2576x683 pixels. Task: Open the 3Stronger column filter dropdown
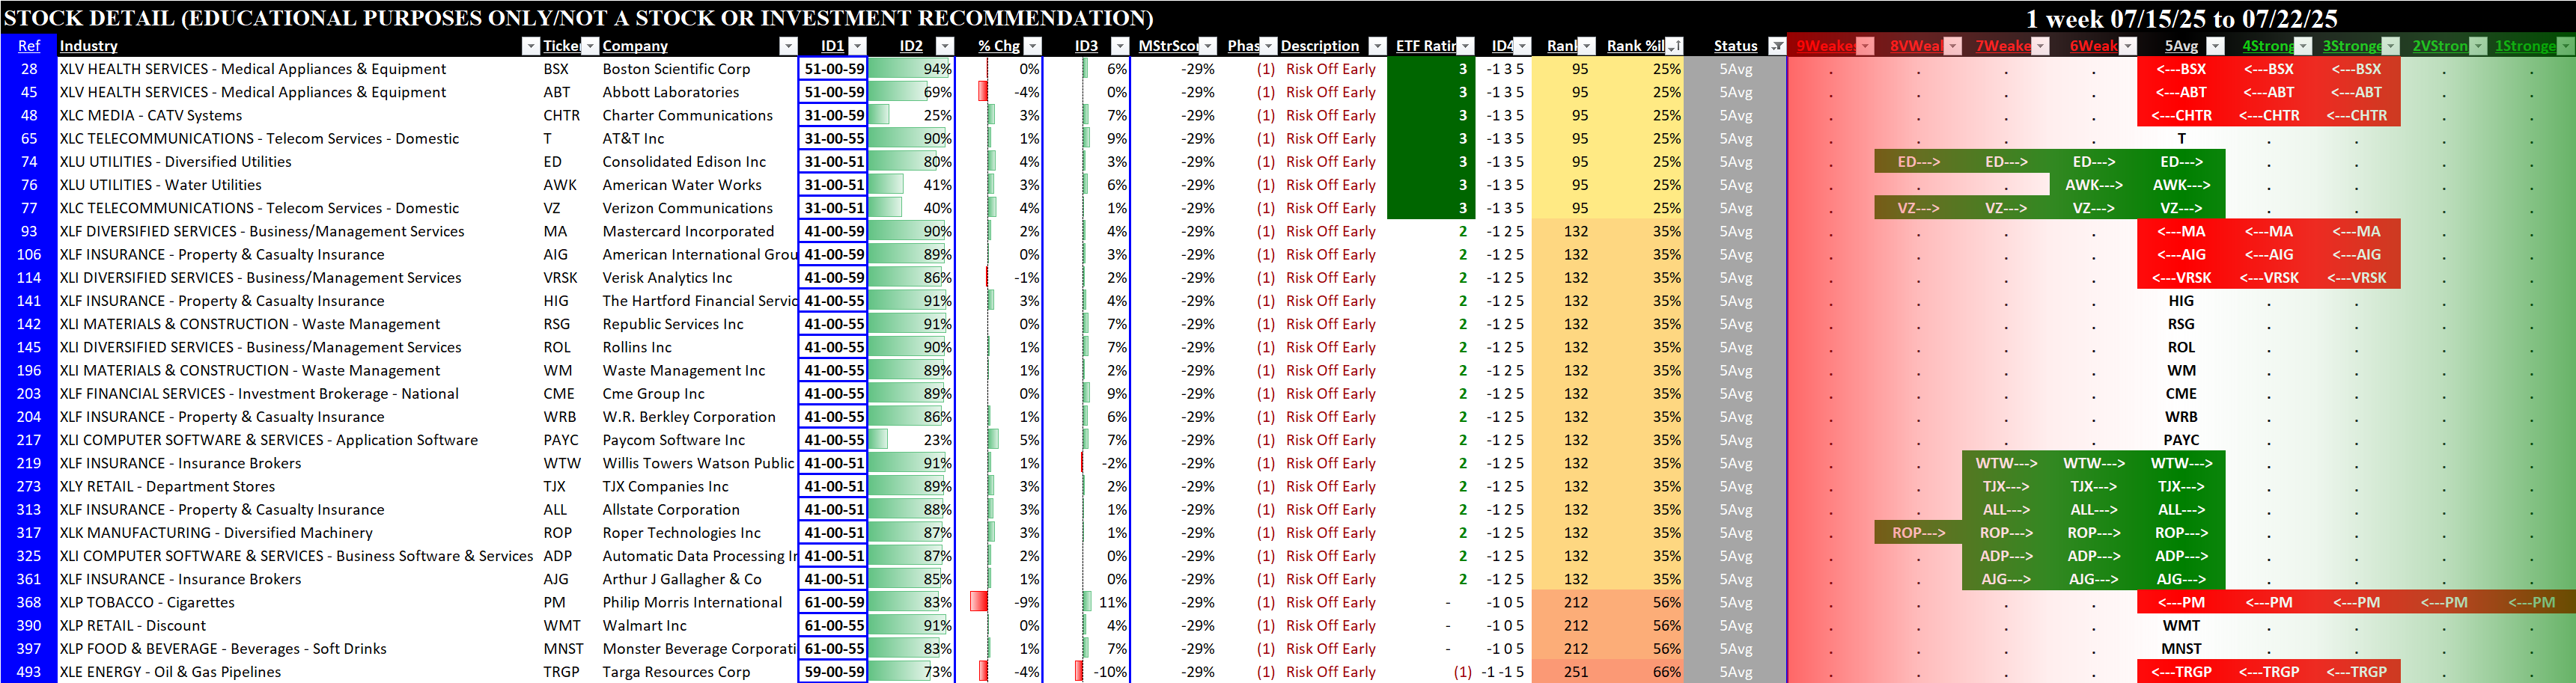point(2390,46)
